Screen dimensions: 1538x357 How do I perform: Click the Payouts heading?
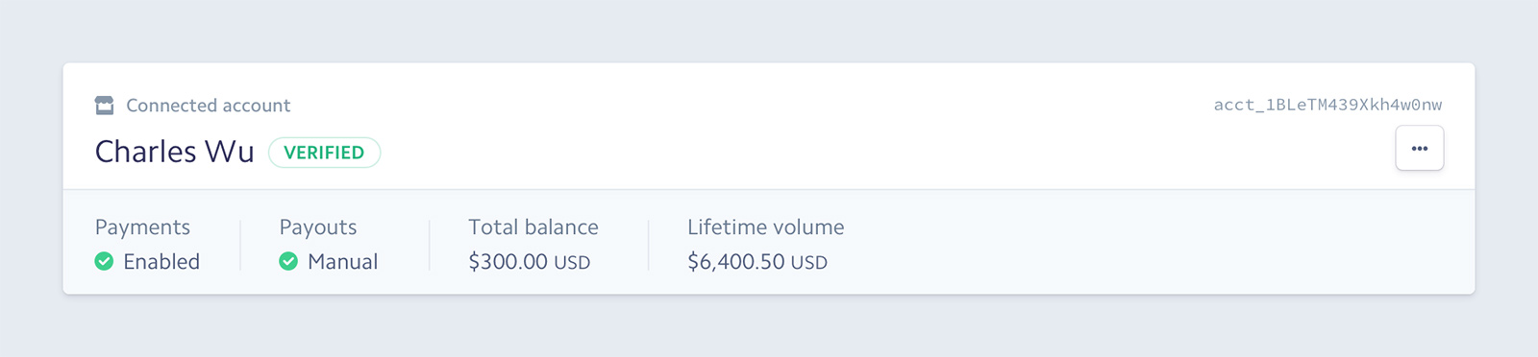point(318,227)
